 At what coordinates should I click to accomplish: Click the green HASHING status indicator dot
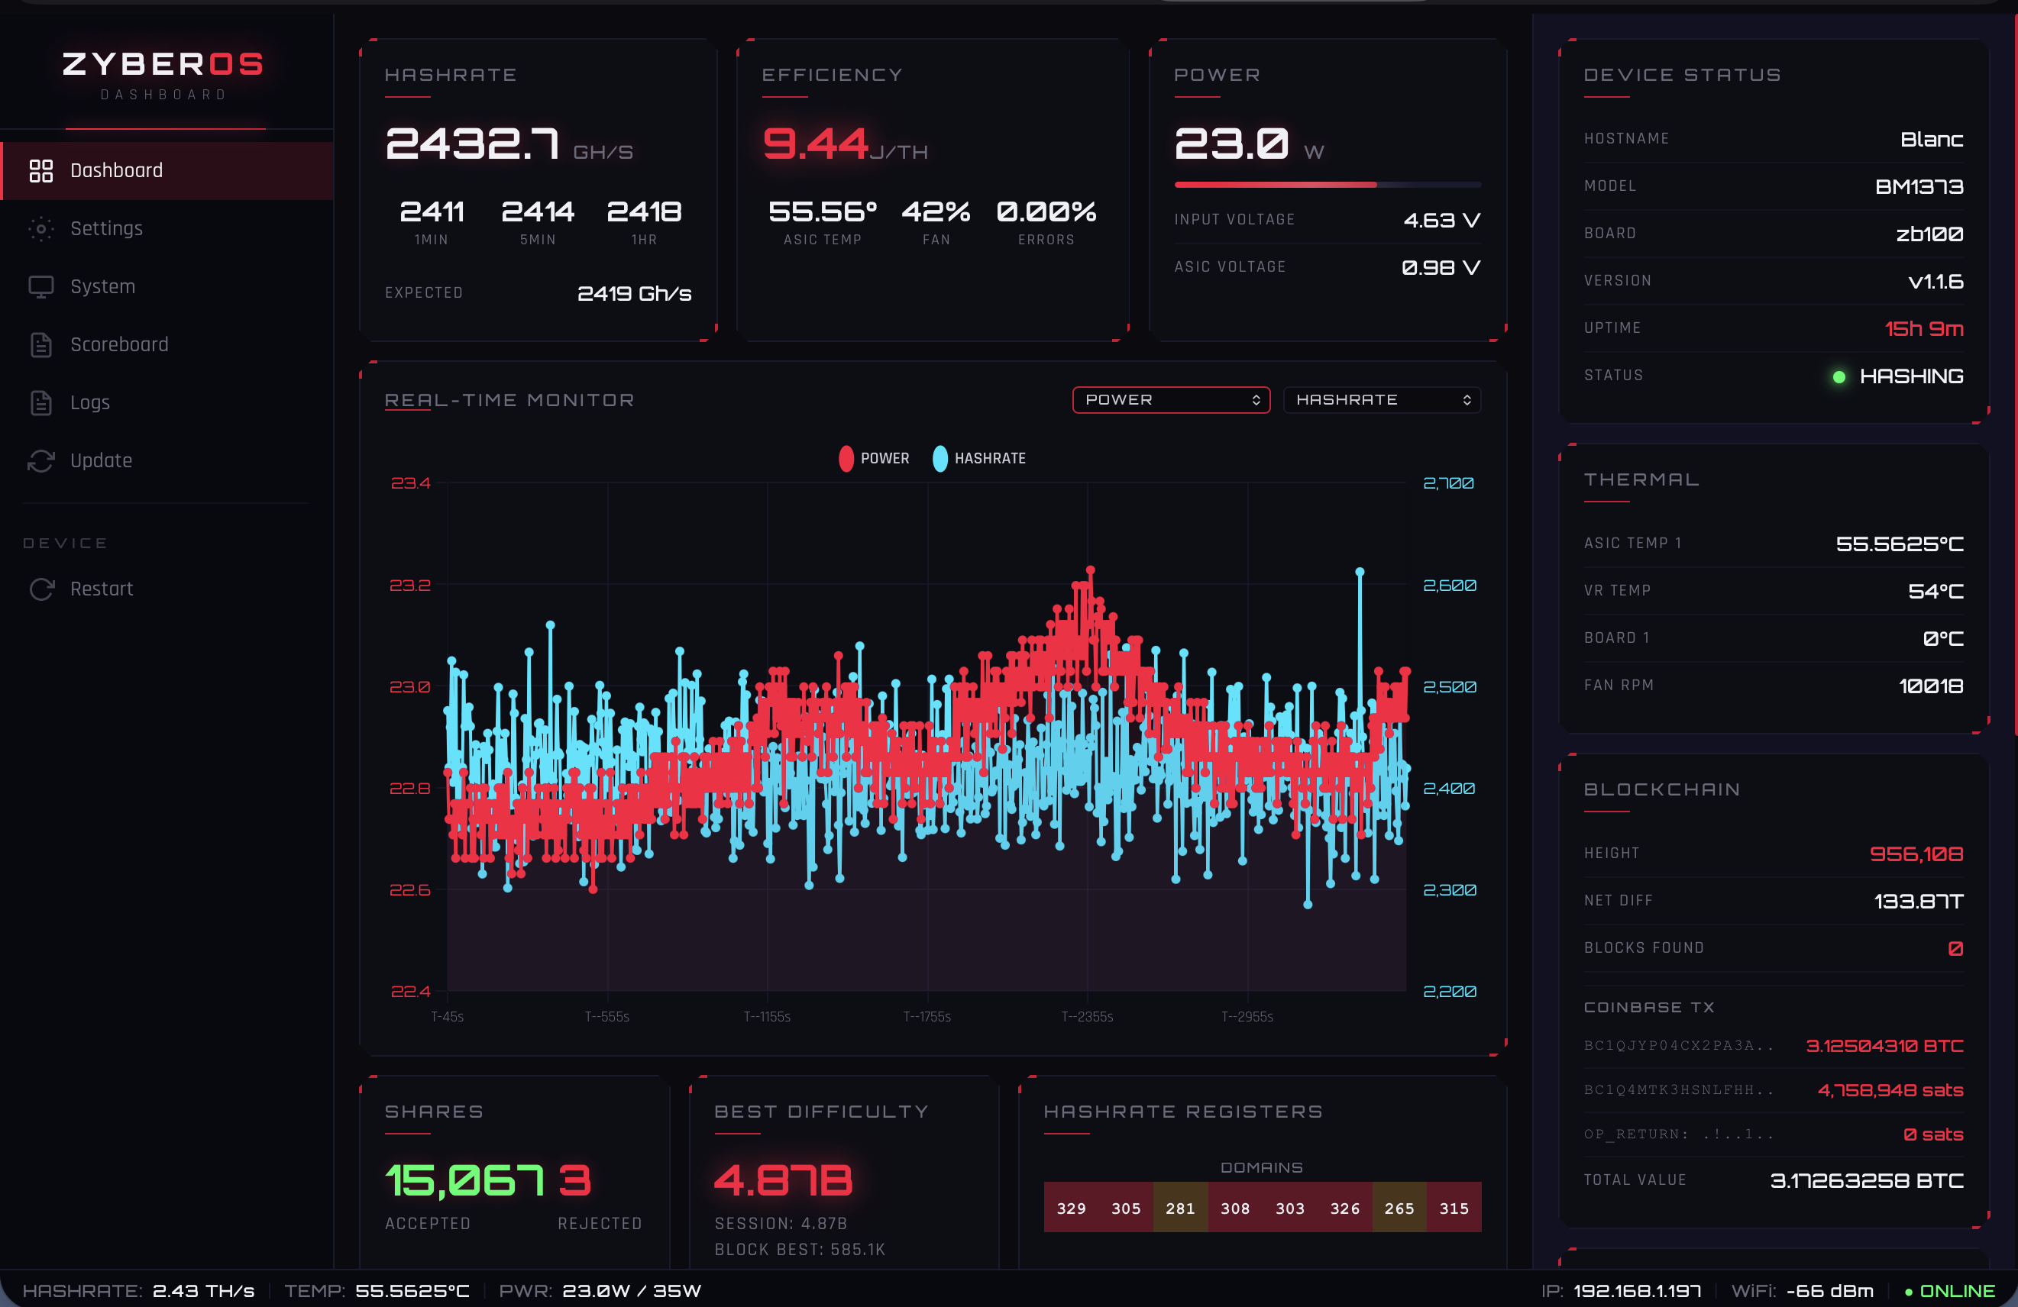coord(1839,376)
